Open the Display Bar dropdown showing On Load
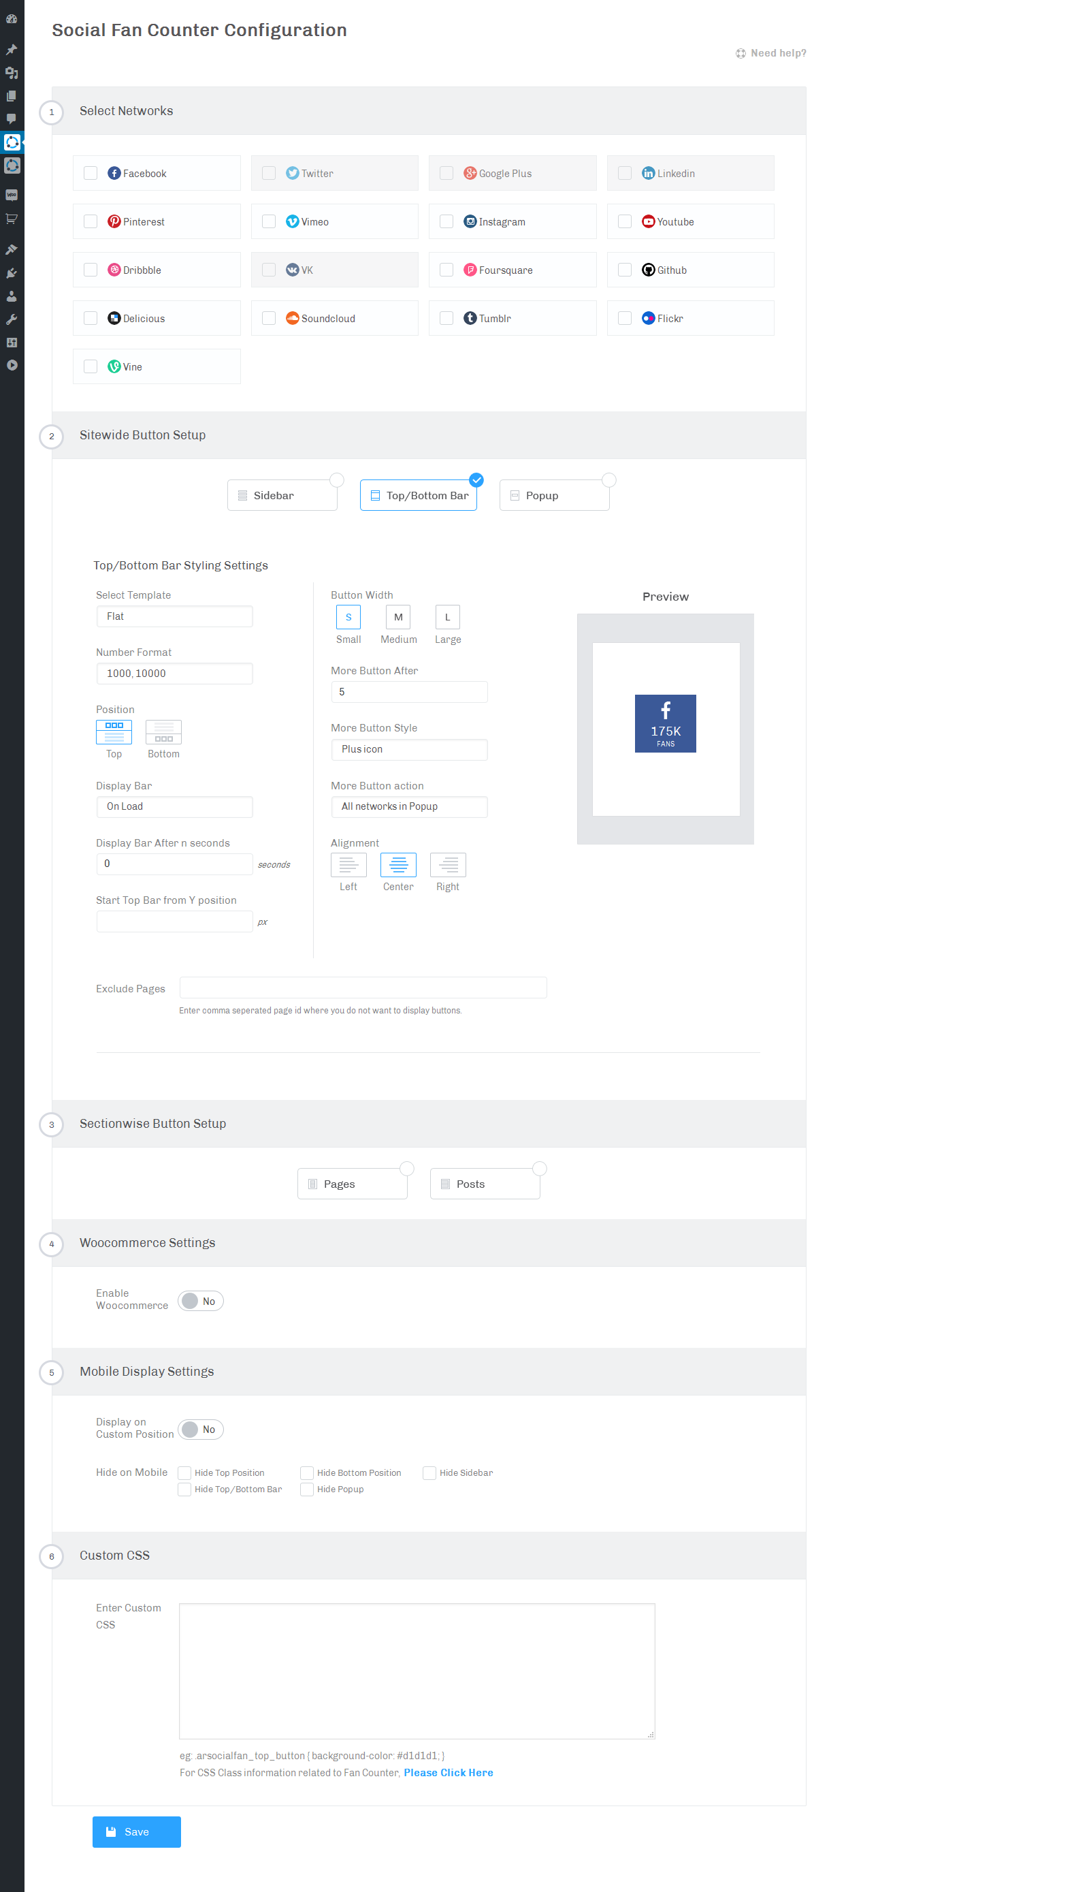The width and height of the screenshot is (1089, 1892). coord(174,807)
